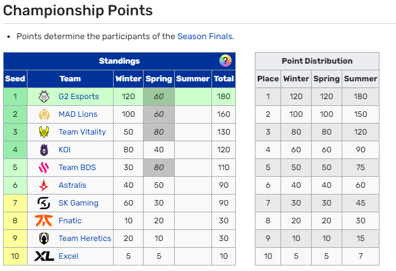Screen dimensions: 396x271
Task: Click the Total column header
Action: coord(224,79)
